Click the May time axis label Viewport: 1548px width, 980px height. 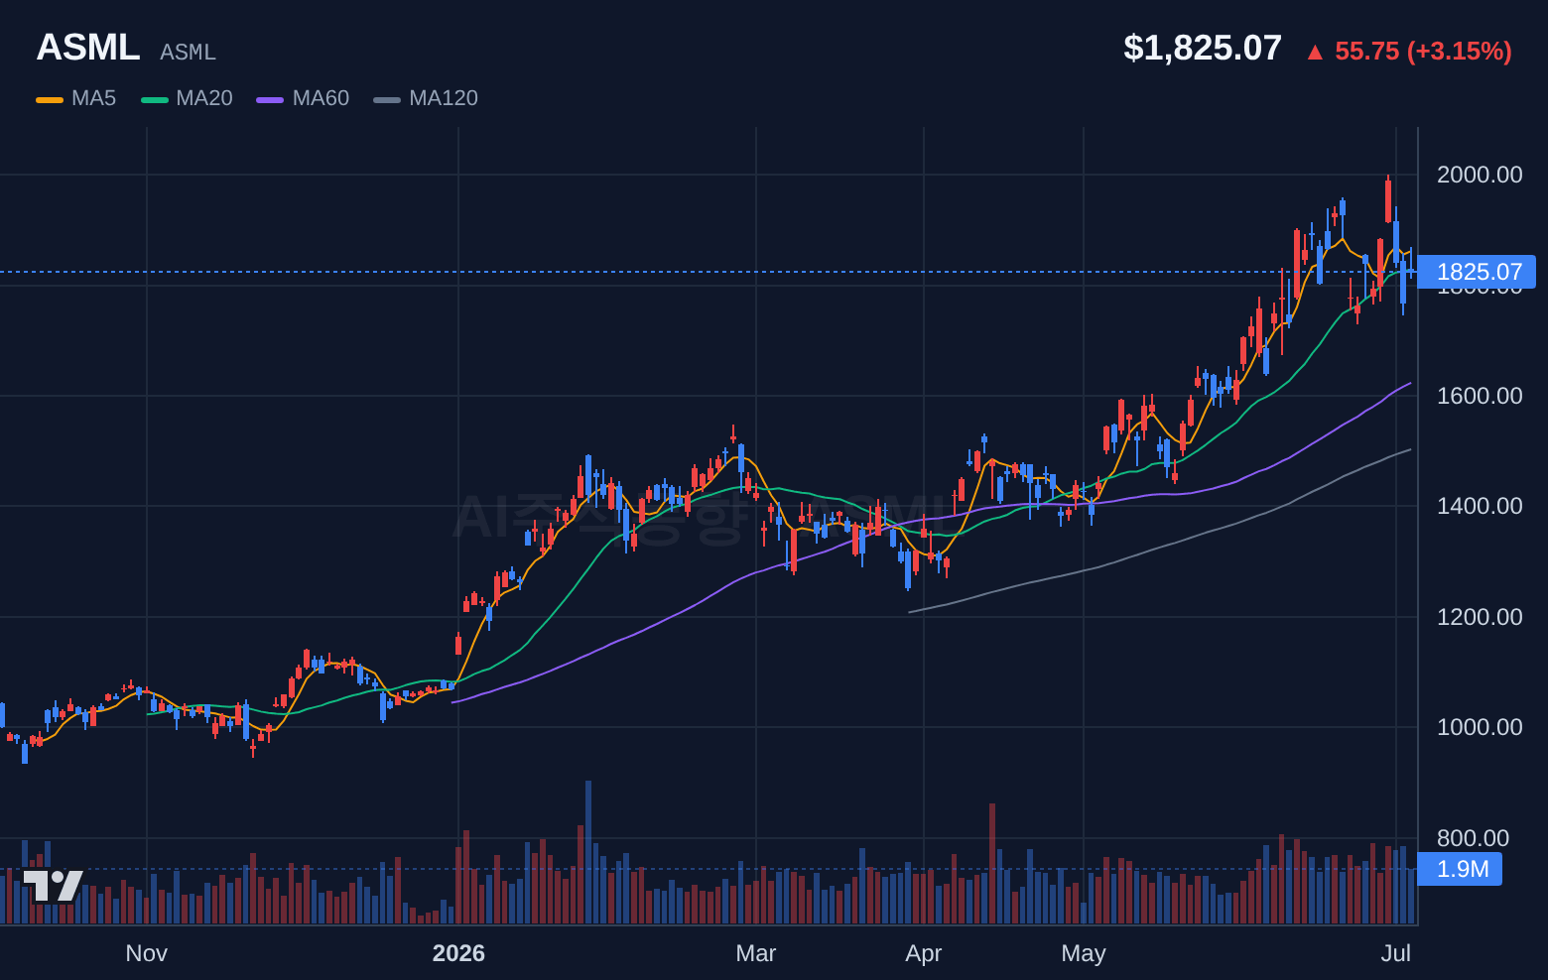point(1084,953)
